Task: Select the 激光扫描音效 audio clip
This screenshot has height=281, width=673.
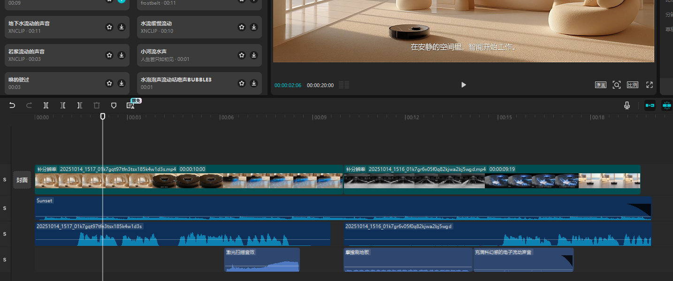Action: [x=262, y=260]
